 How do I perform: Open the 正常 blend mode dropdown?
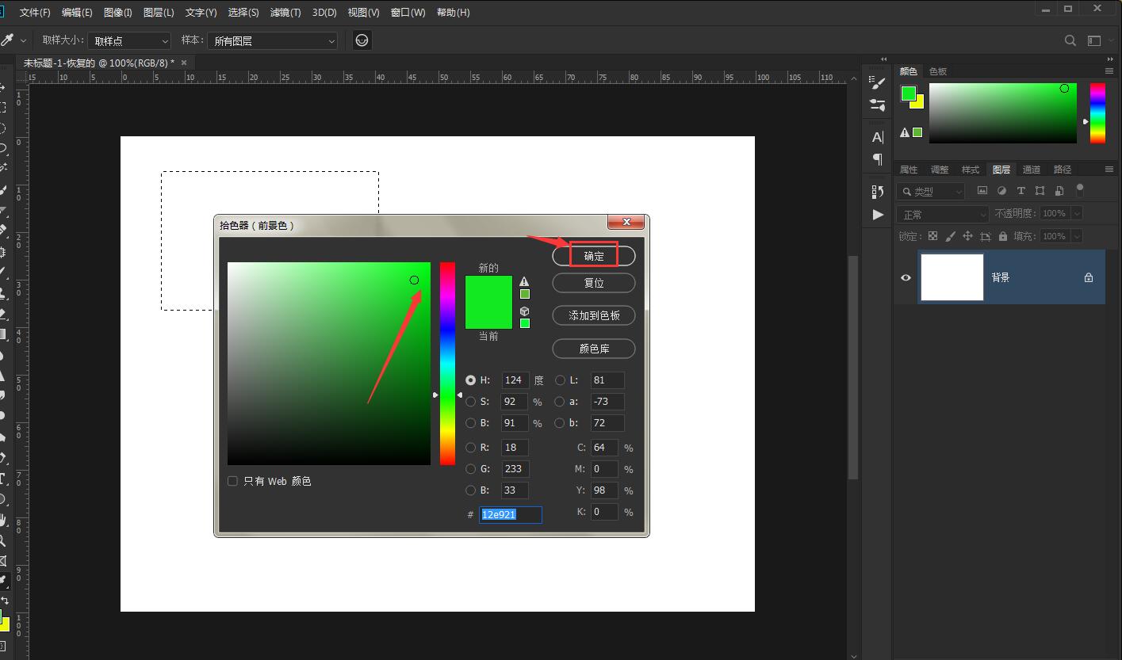pos(943,214)
